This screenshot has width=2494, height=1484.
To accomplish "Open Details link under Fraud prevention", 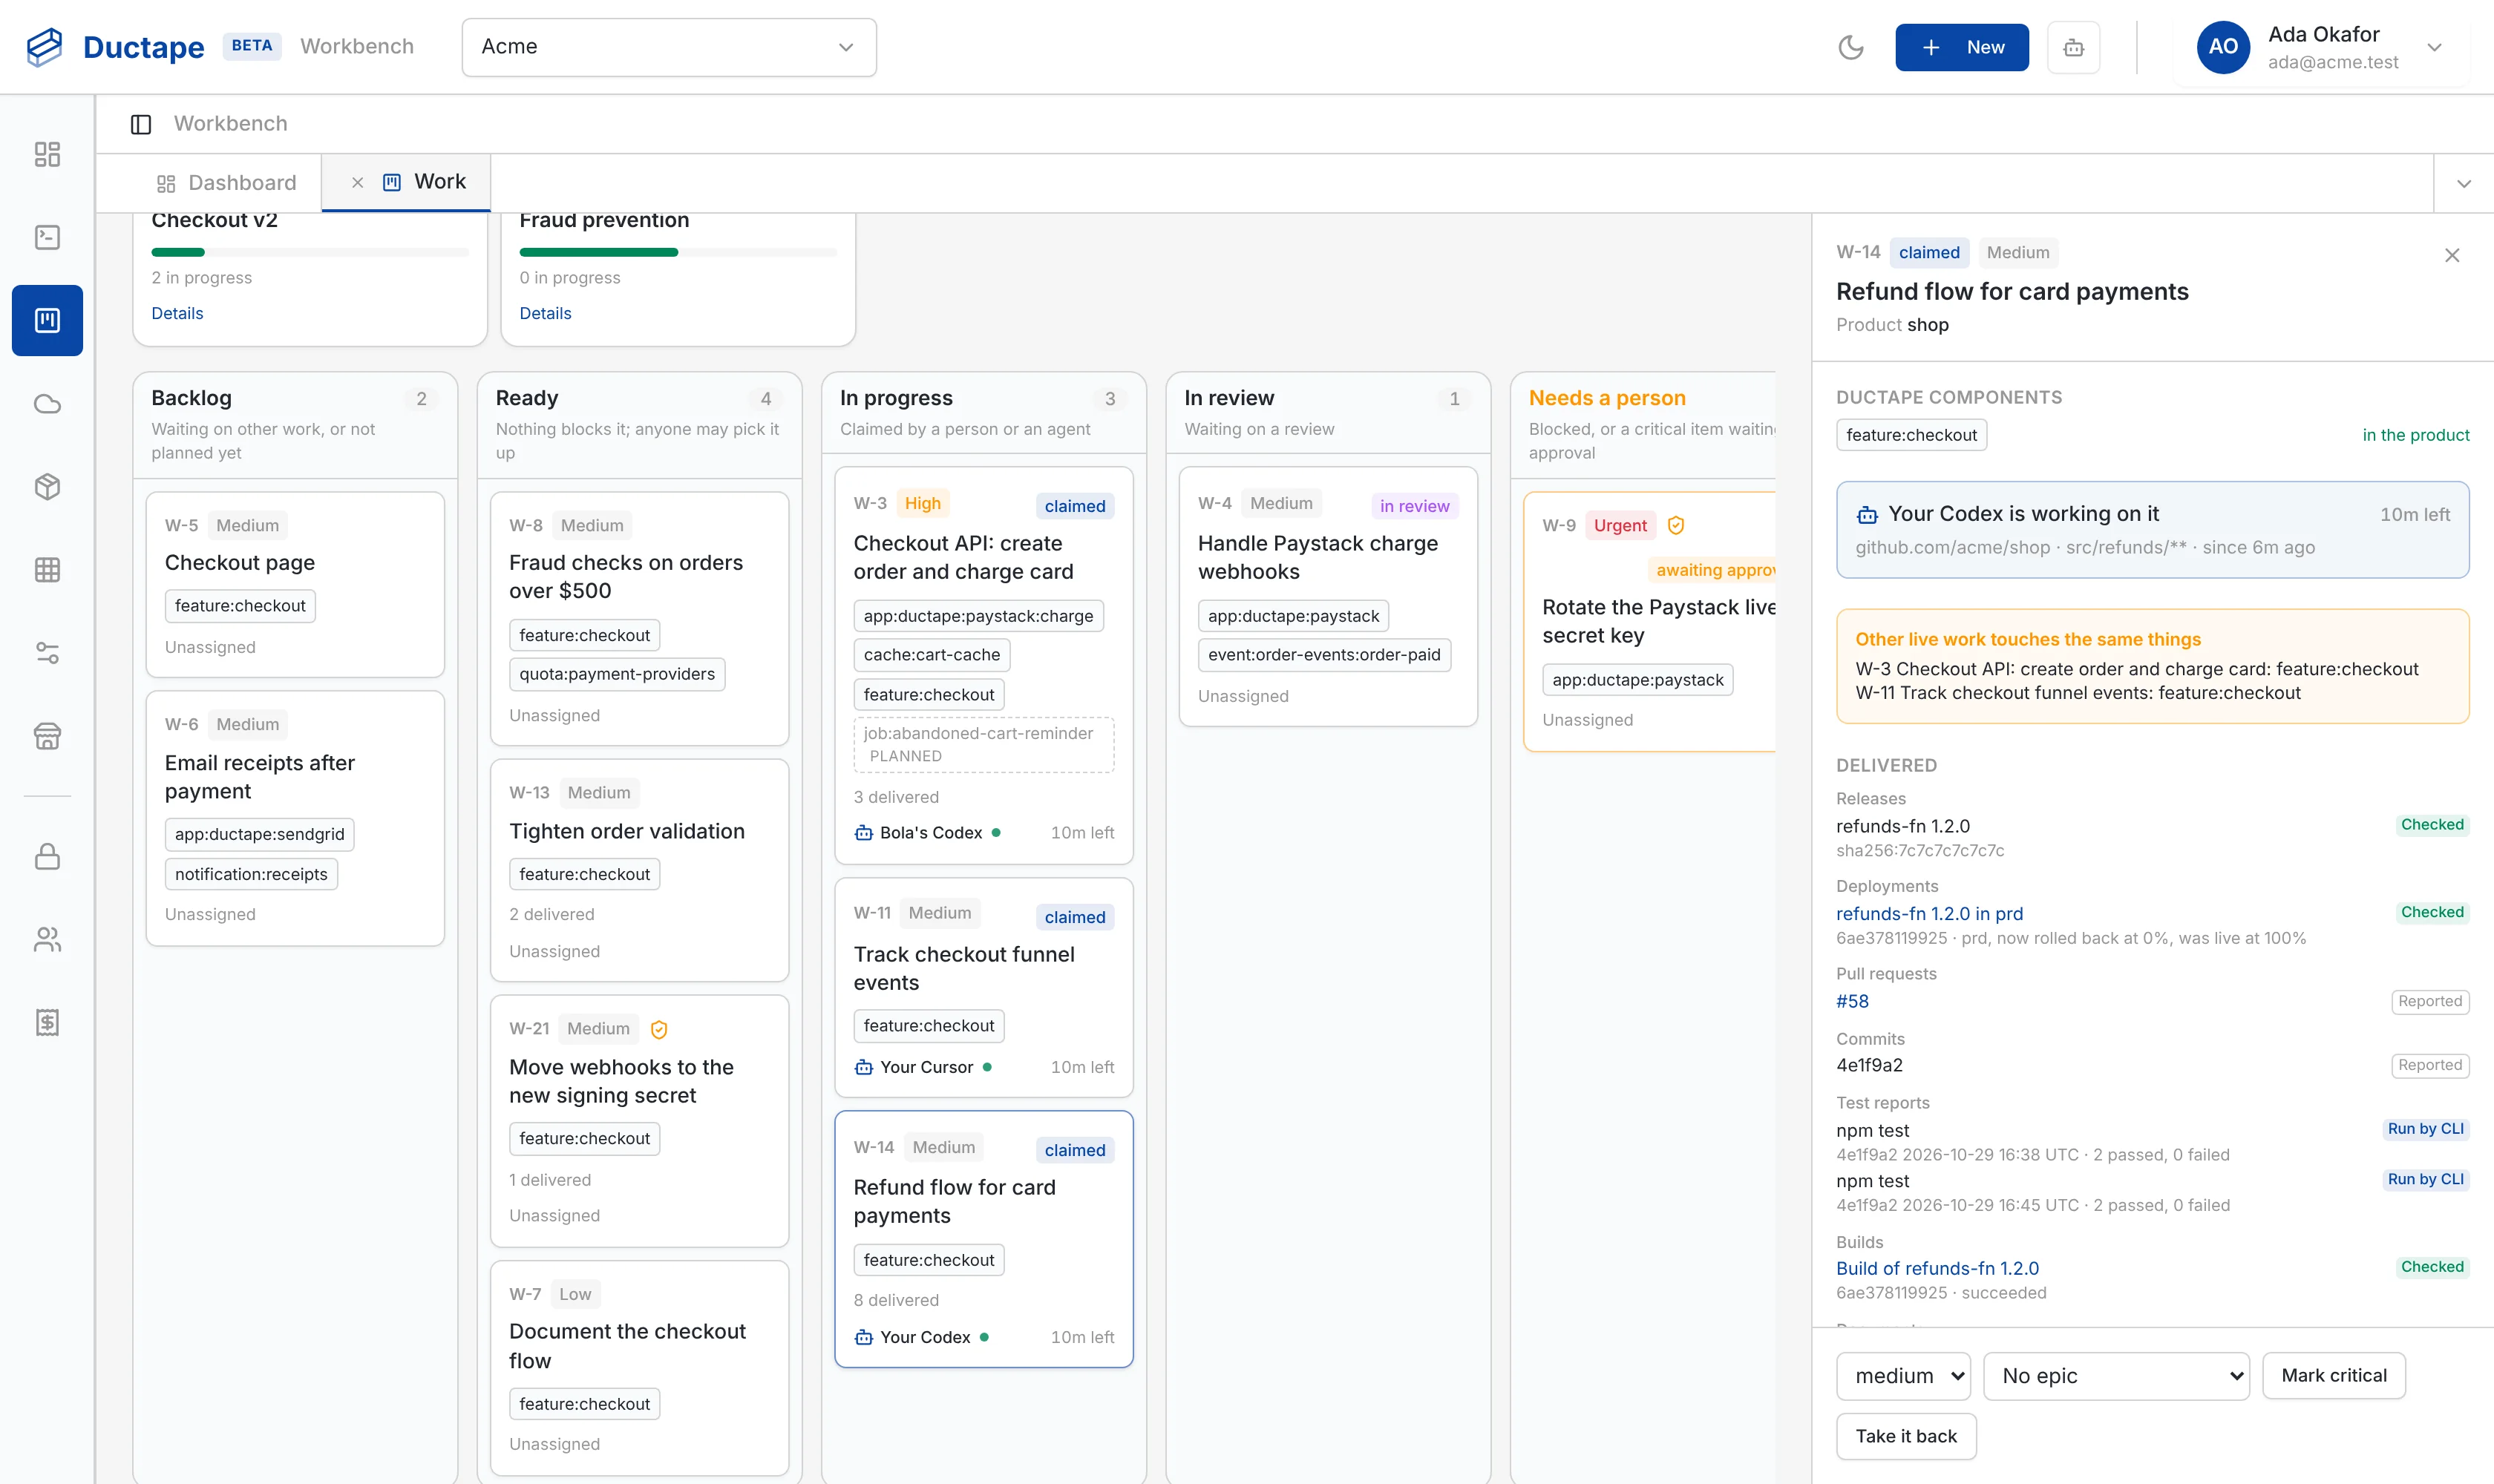I will coord(546,313).
